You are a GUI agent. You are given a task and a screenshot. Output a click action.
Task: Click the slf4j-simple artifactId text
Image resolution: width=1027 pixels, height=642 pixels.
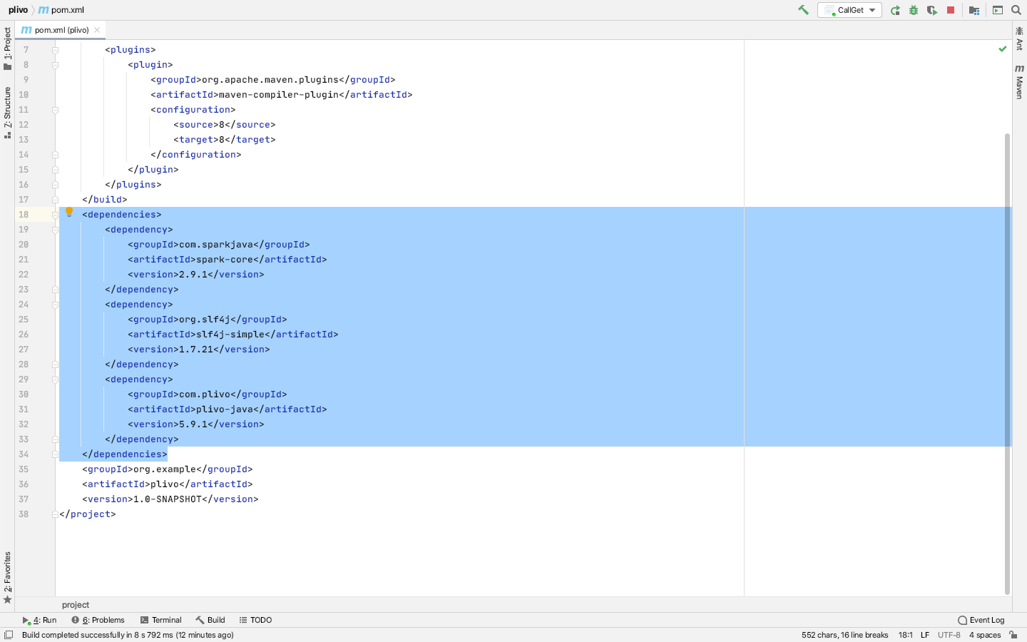[230, 335]
